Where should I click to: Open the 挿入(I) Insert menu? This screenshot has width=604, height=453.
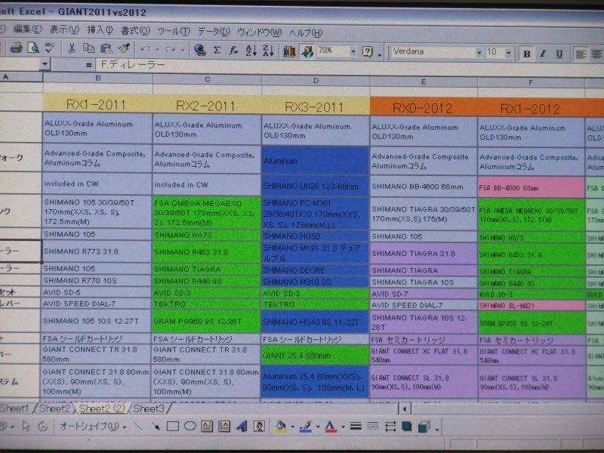[x=100, y=29]
